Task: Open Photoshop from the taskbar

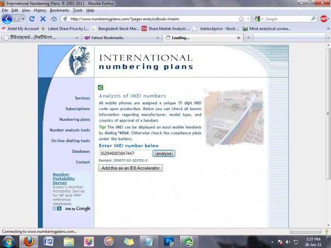Action: pos(169,242)
